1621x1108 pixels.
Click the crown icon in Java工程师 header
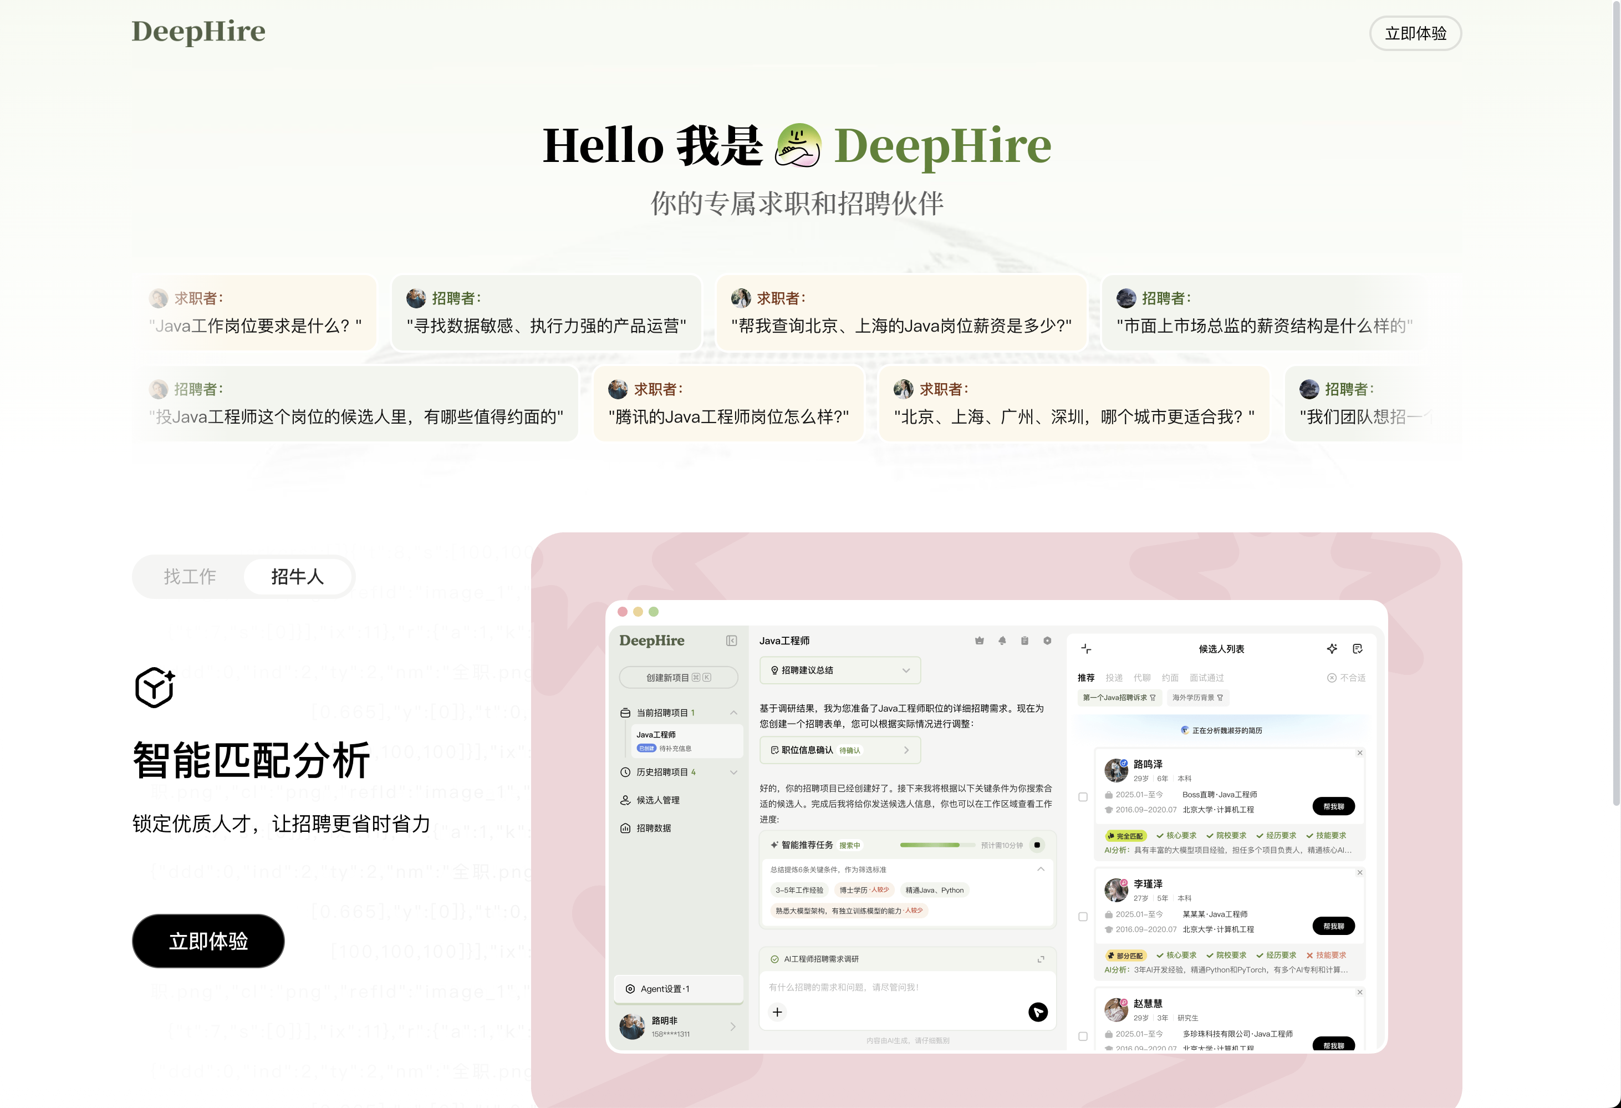click(x=979, y=641)
